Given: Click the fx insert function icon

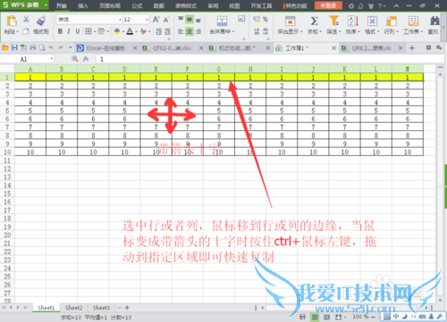Looking at the screenshot, I should [x=86, y=59].
